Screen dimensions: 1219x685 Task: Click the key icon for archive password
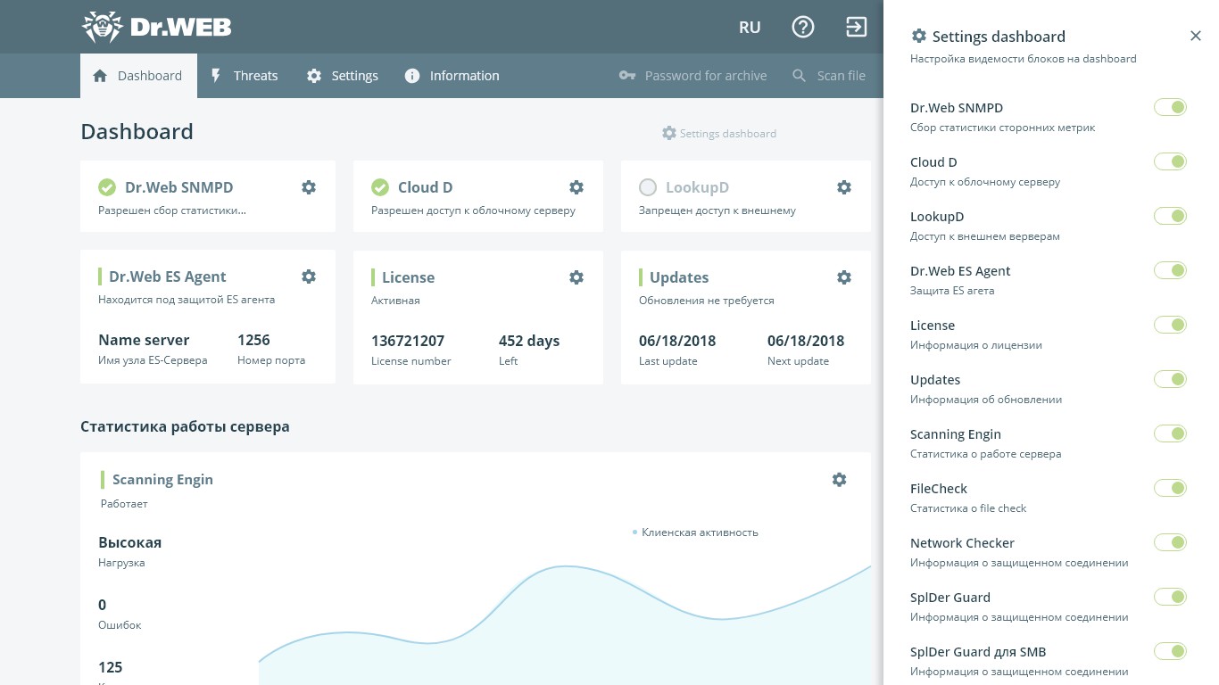(626, 76)
